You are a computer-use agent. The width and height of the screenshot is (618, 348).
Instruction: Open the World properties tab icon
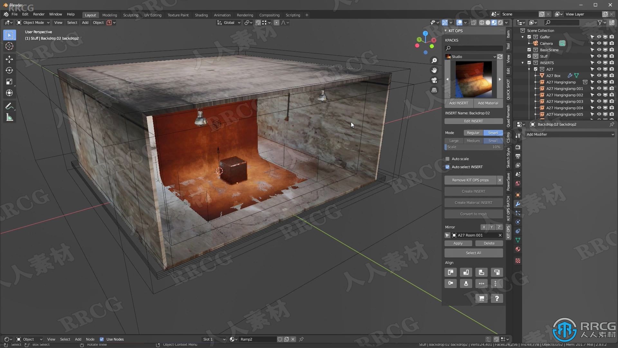518,183
